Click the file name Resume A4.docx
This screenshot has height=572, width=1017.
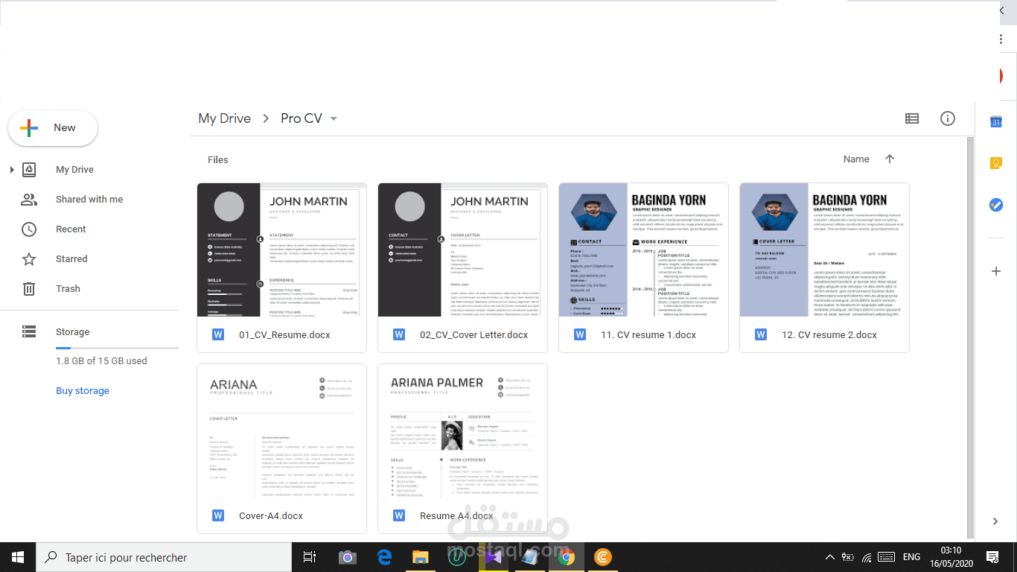[x=456, y=516]
